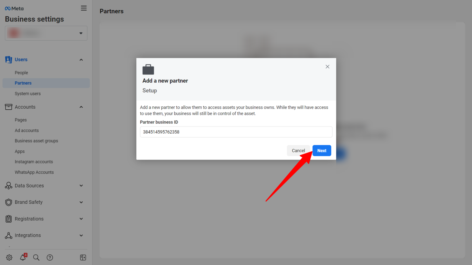Click the Meta logo
Screen dimensions: 472x265
tap(14, 9)
